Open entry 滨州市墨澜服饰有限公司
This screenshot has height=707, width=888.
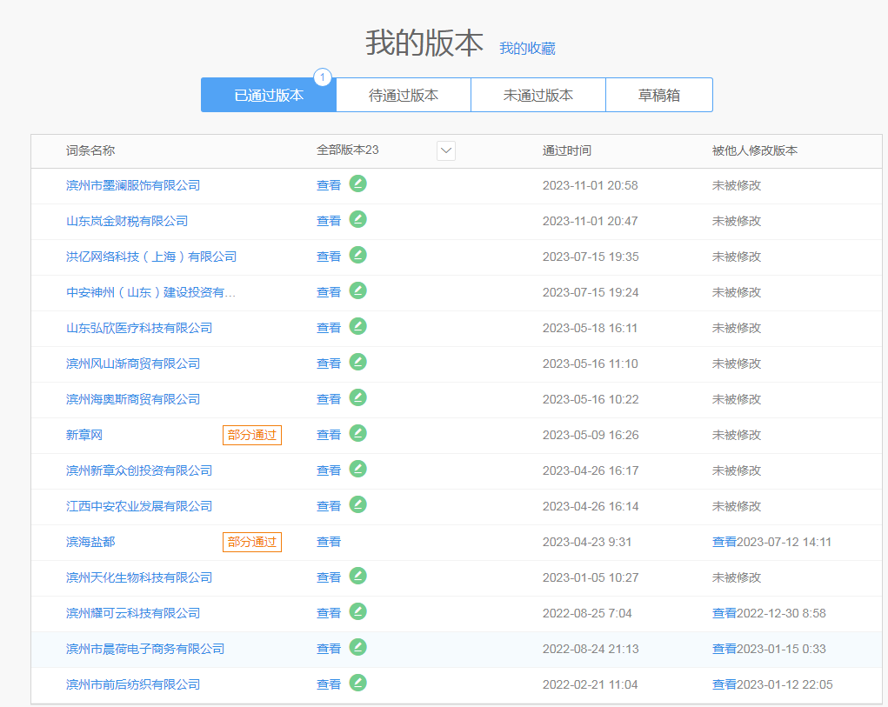pos(133,186)
